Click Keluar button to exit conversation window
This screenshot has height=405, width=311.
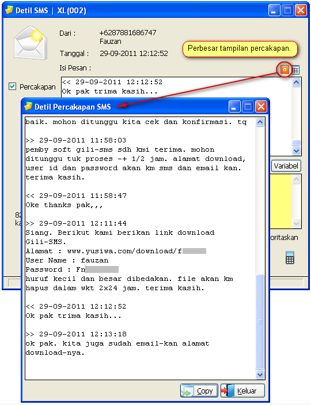point(242,391)
